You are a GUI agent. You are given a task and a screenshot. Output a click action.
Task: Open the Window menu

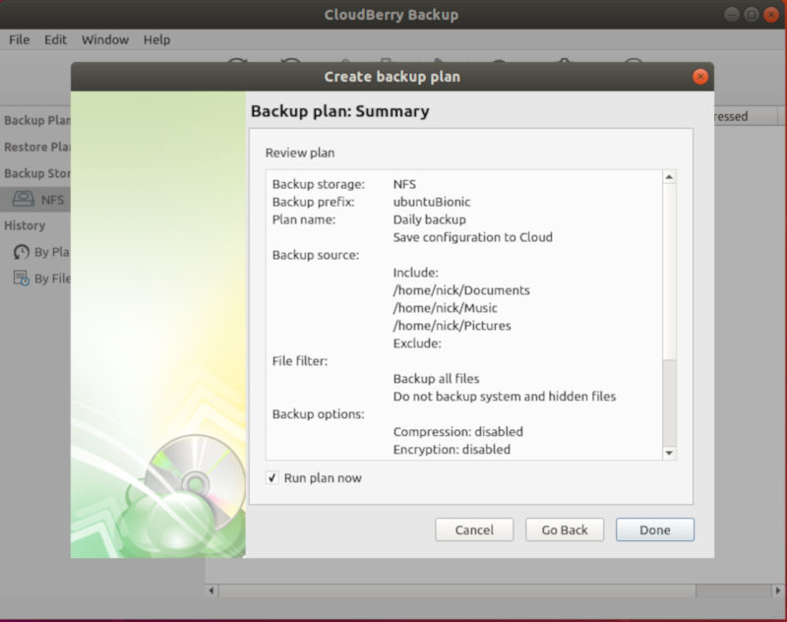105,39
